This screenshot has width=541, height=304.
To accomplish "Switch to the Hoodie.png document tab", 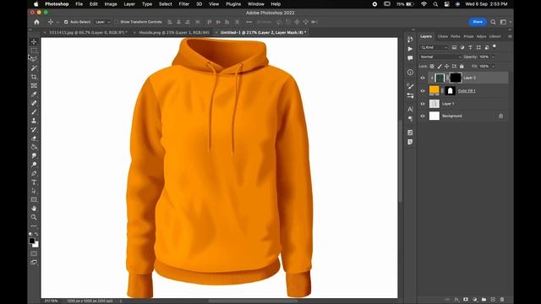I will point(173,32).
